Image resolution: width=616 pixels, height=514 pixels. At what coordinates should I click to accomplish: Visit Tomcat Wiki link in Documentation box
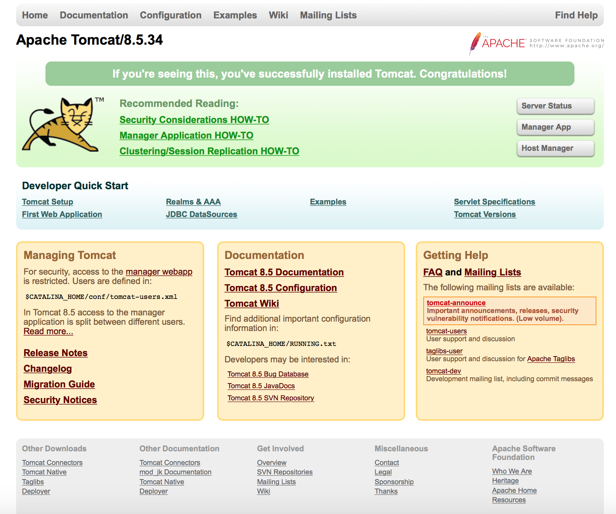click(x=252, y=304)
